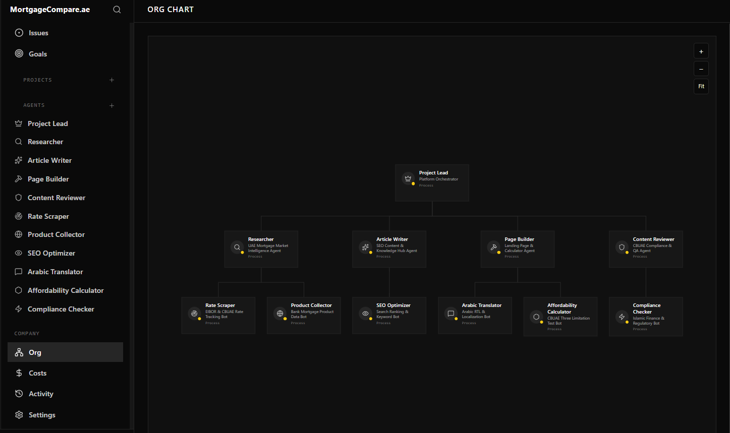
Task: Click the shield icon in Content Reviewer node
Action: point(622,248)
